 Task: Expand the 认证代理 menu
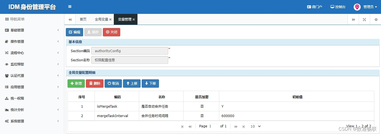[x=32, y=76]
